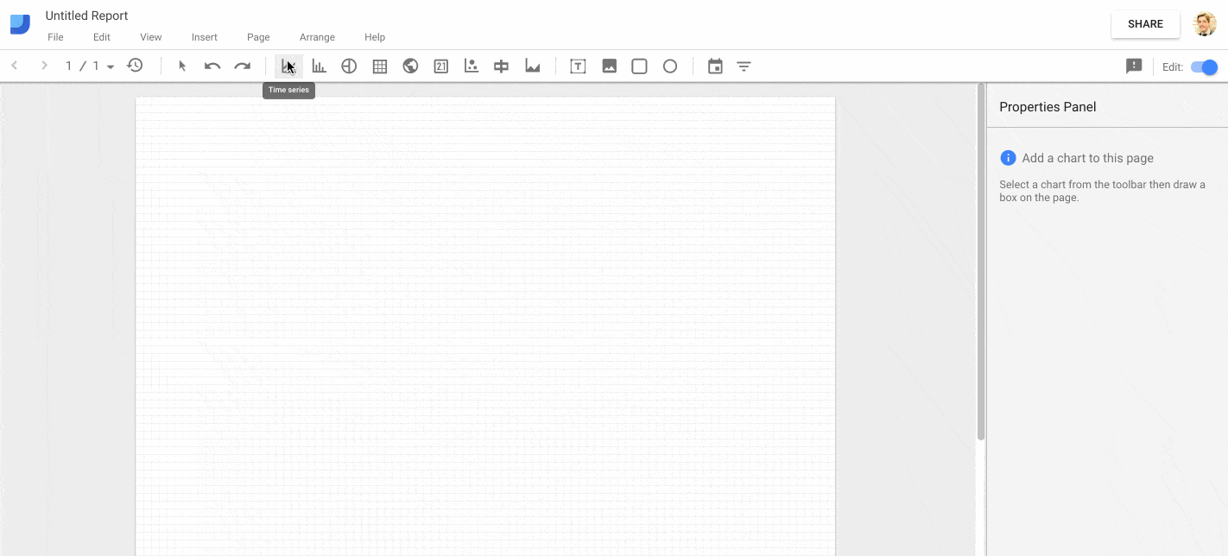The height and width of the screenshot is (556, 1228).
Task: Select the Pie chart tool
Action: 349,66
